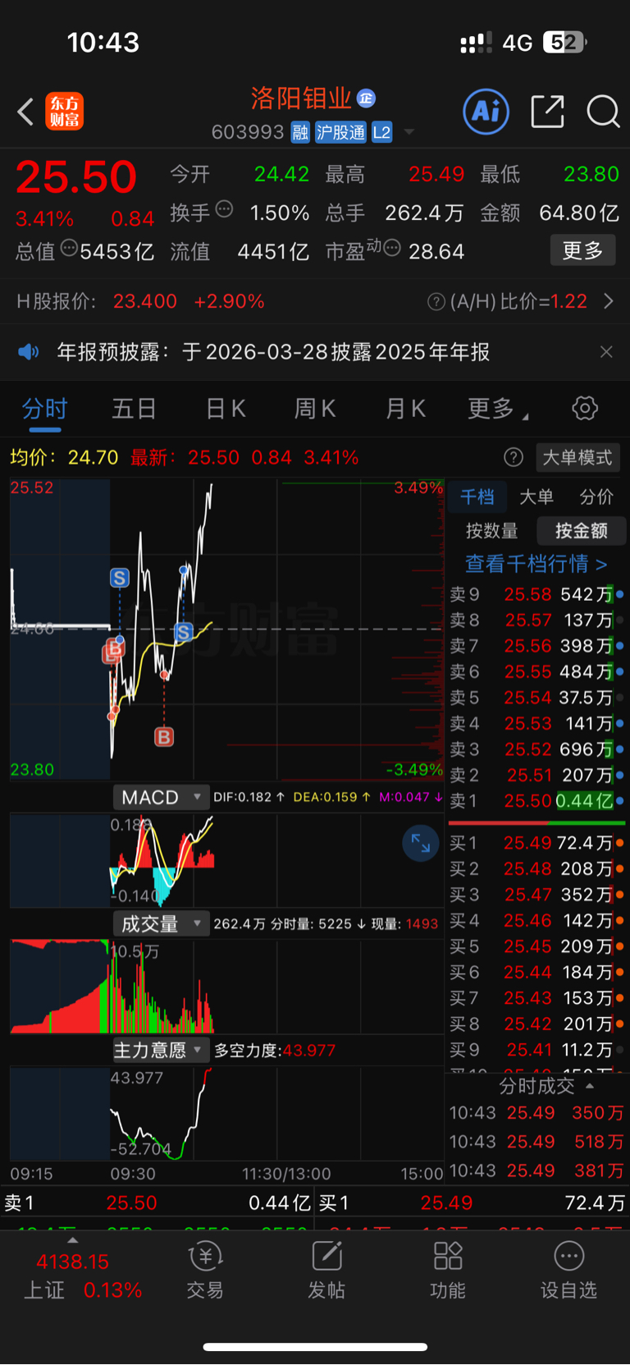Open the 上证 4138.15 index

pyautogui.click(x=82, y=1276)
